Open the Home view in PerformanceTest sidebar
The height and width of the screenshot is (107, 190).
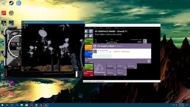click(86, 31)
